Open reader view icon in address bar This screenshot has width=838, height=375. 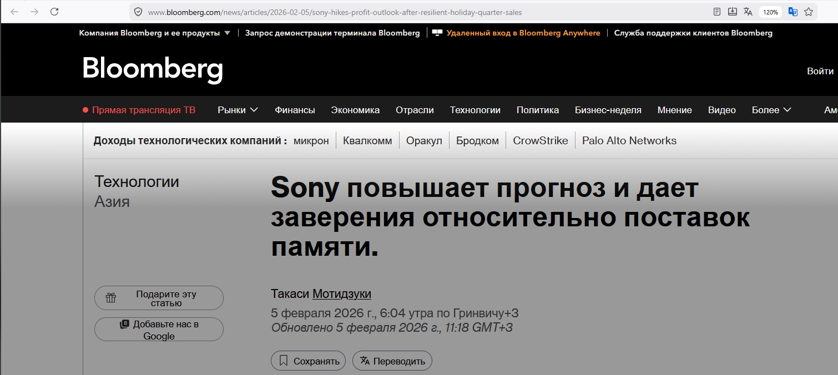coord(717,12)
